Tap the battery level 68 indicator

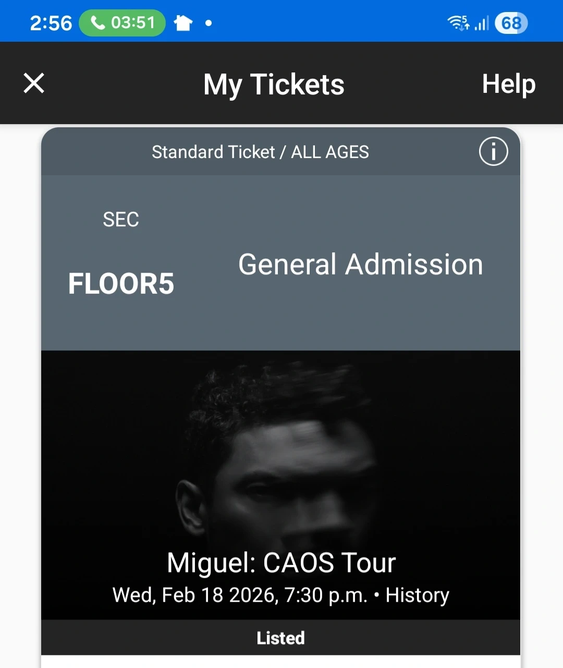[x=511, y=23]
